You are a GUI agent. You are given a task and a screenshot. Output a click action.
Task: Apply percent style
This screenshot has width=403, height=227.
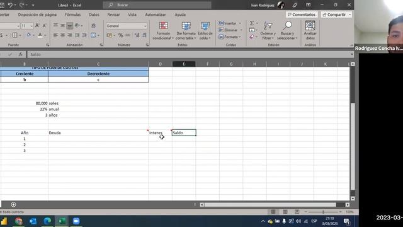(x=120, y=35)
